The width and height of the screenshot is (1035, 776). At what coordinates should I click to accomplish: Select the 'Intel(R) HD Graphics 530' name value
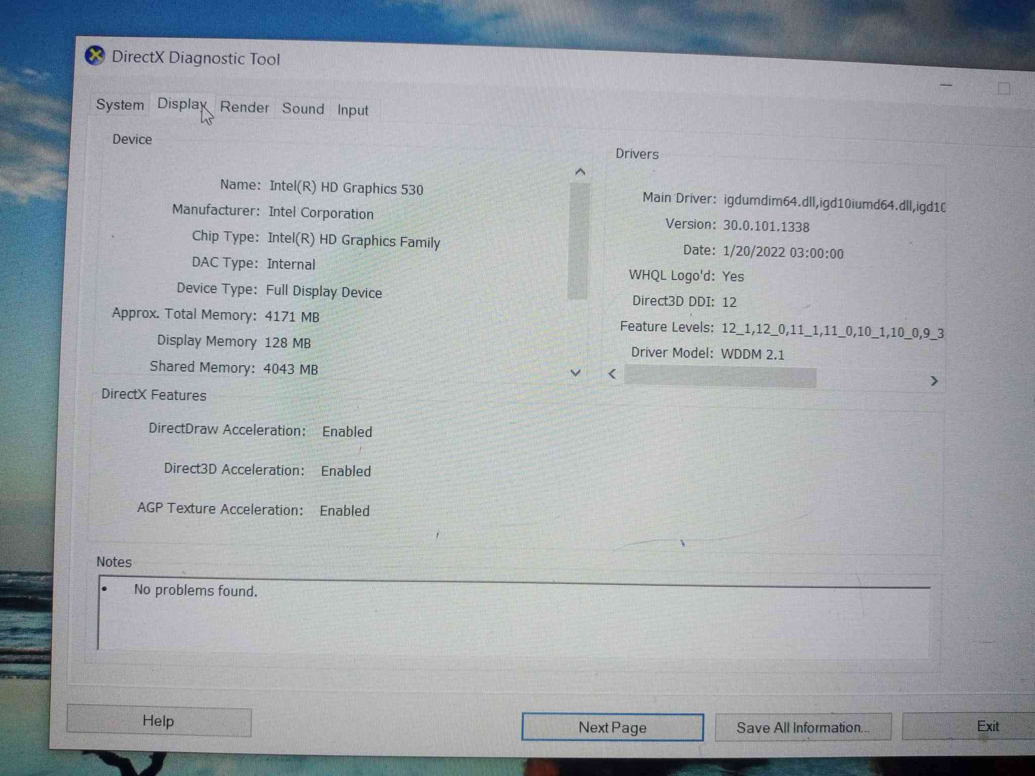coord(346,187)
